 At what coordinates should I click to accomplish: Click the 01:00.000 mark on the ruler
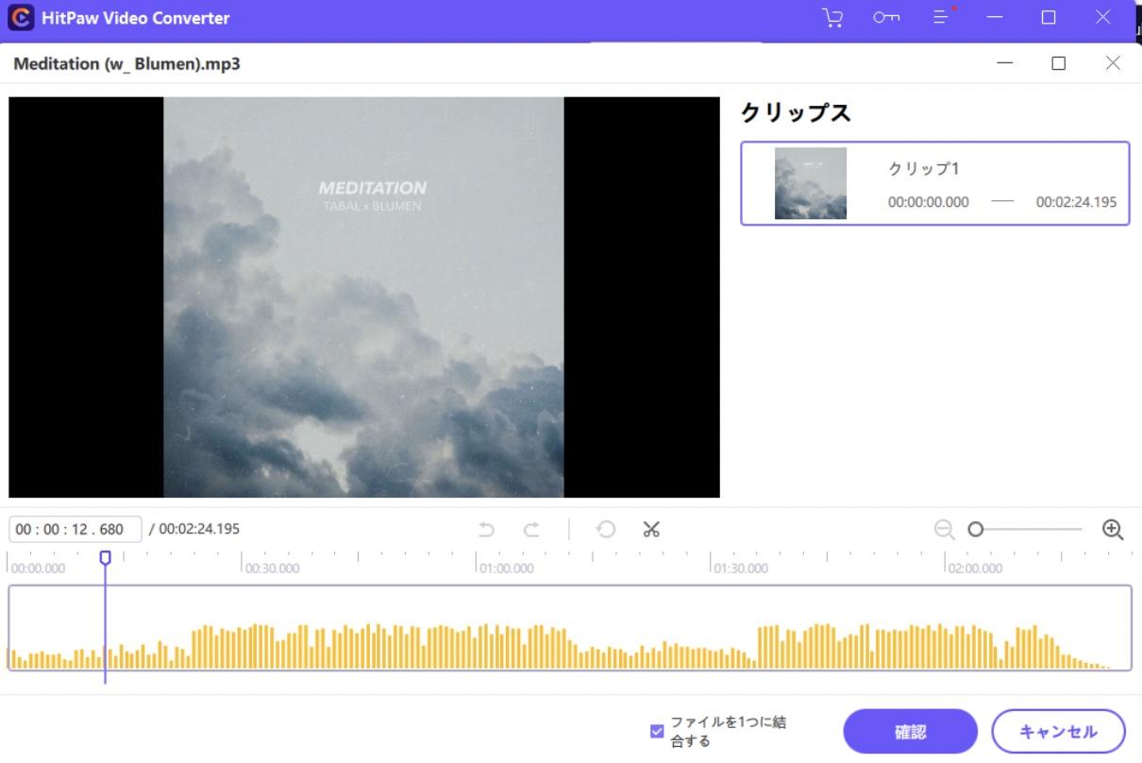[507, 568]
